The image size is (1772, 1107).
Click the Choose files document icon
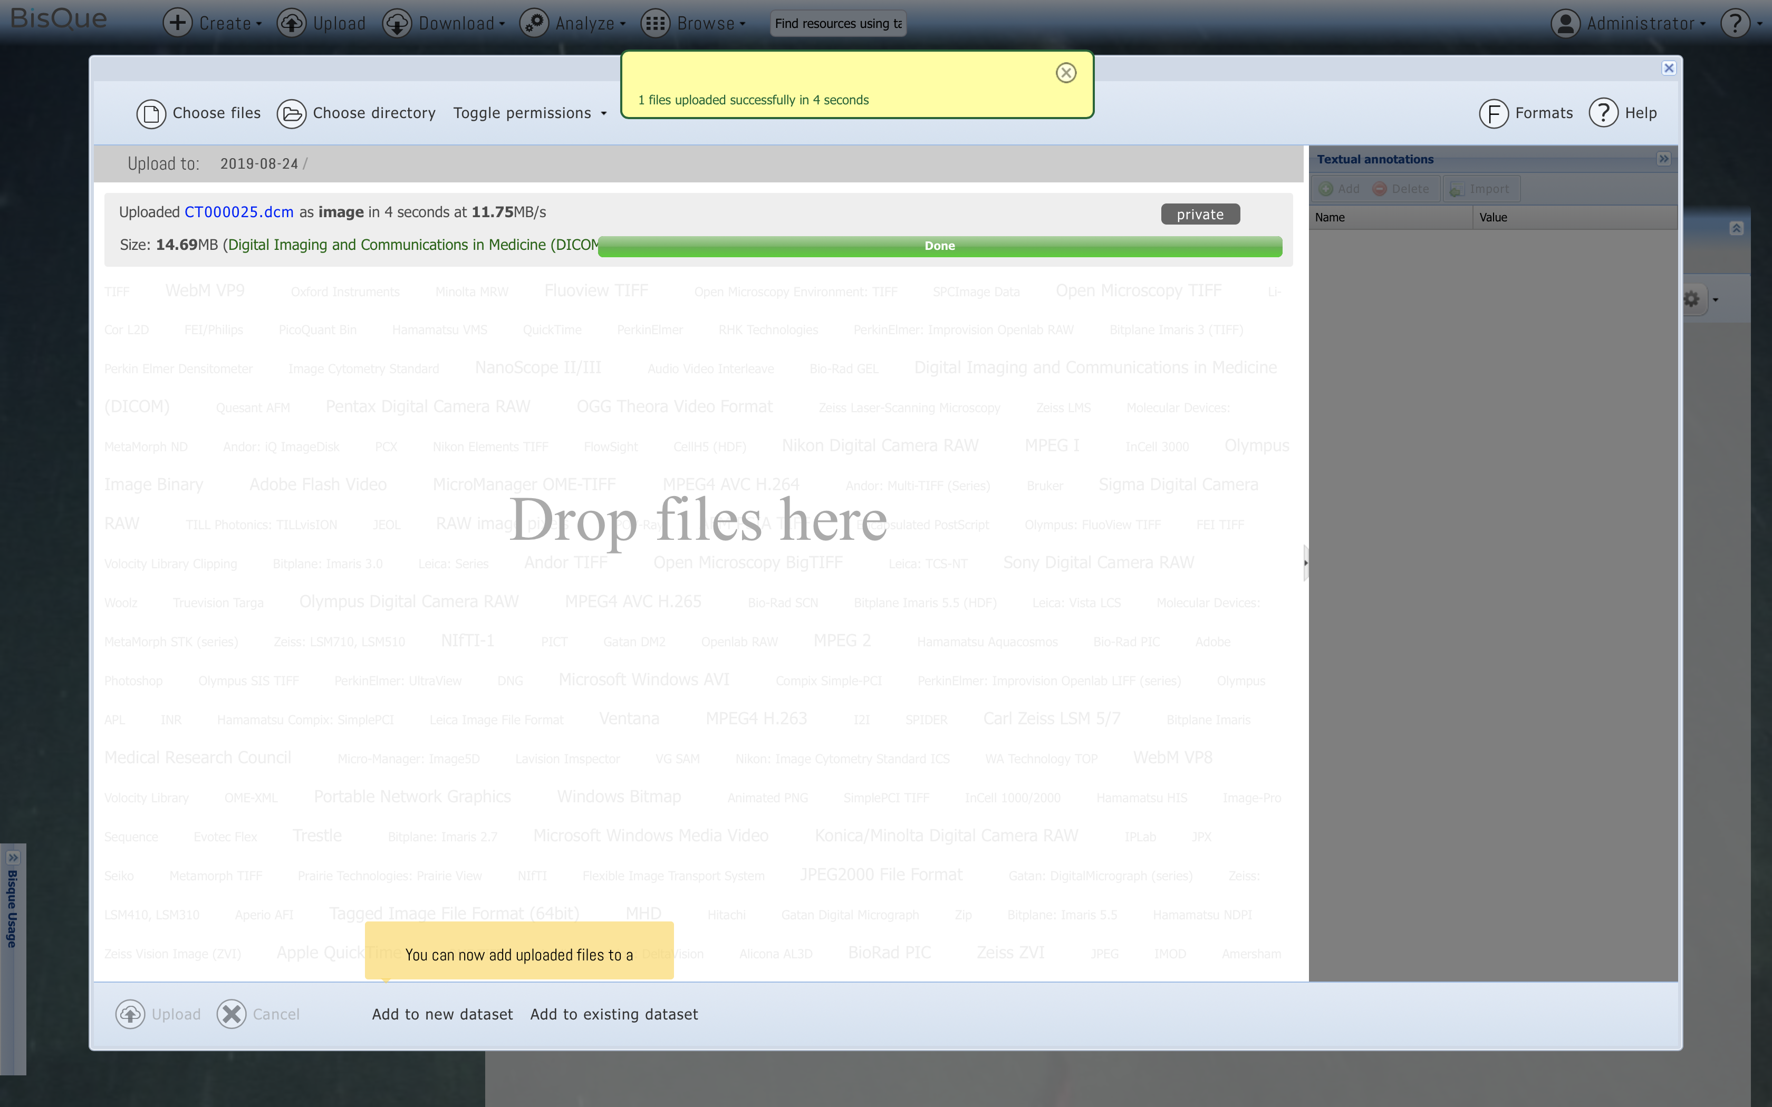pyautogui.click(x=151, y=113)
